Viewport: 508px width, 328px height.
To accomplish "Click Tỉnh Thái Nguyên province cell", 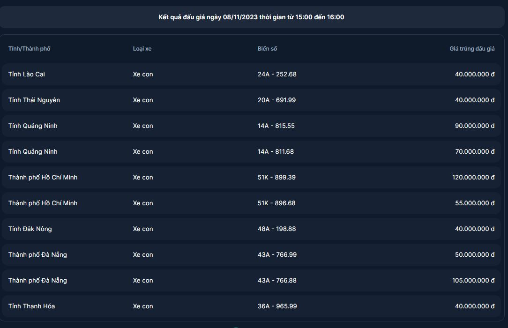I will [x=34, y=100].
